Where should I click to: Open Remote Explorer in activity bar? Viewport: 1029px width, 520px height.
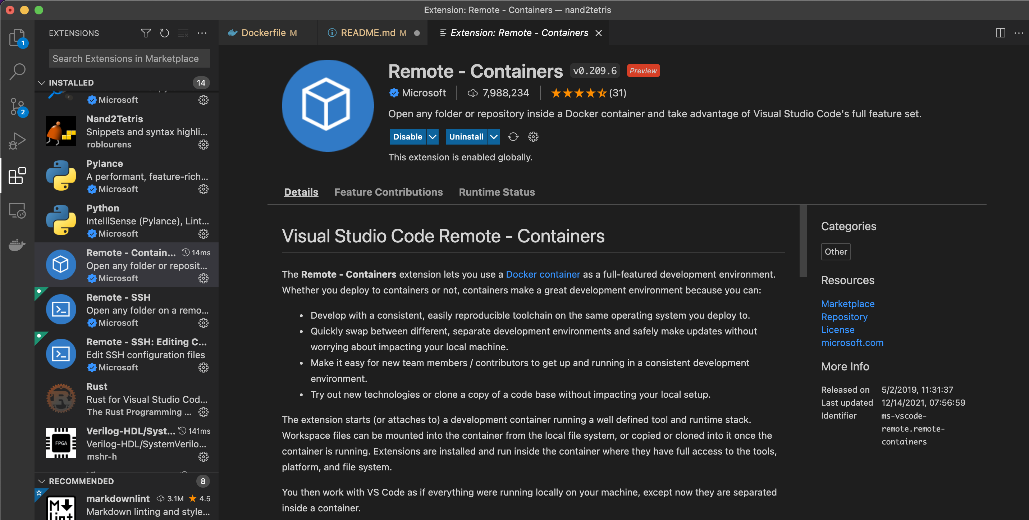click(x=17, y=210)
